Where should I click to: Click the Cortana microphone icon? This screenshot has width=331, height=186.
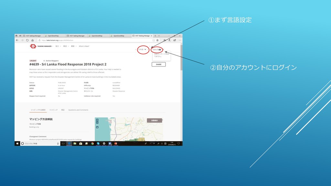click(58, 143)
